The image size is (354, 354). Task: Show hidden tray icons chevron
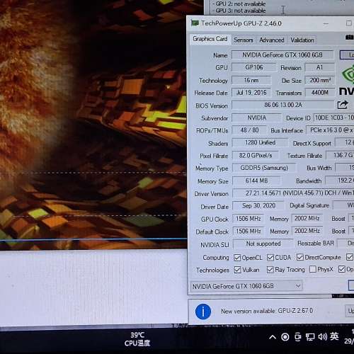[273, 337]
